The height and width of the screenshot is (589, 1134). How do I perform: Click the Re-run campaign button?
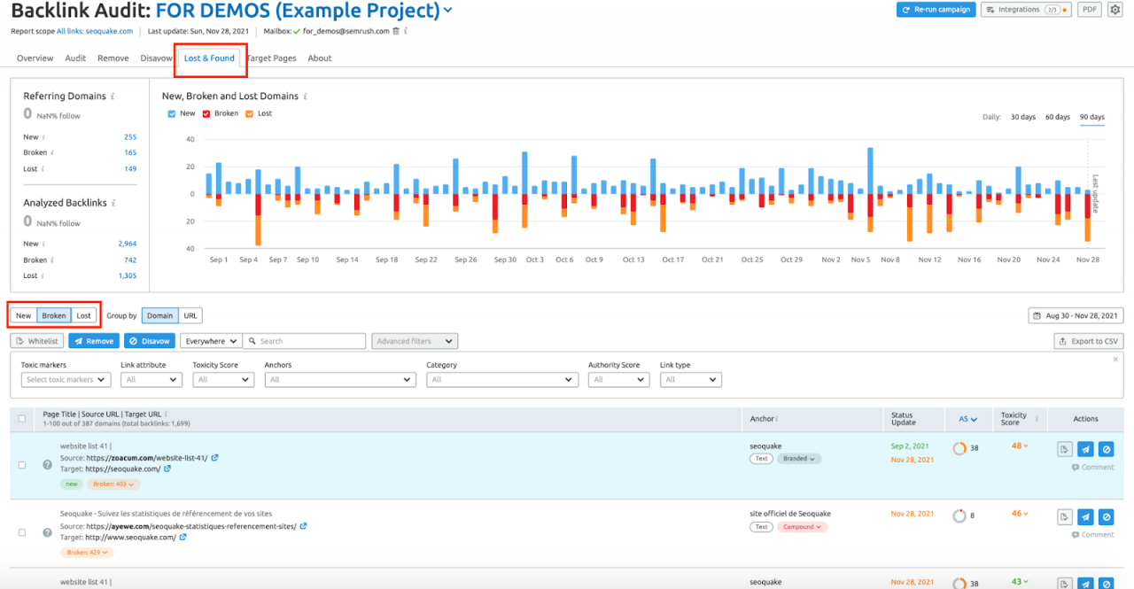point(936,10)
